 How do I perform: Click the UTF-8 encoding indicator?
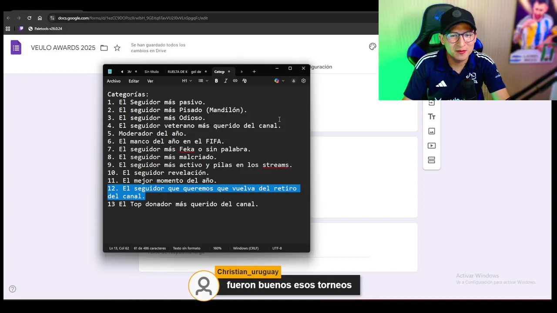(x=277, y=248)
